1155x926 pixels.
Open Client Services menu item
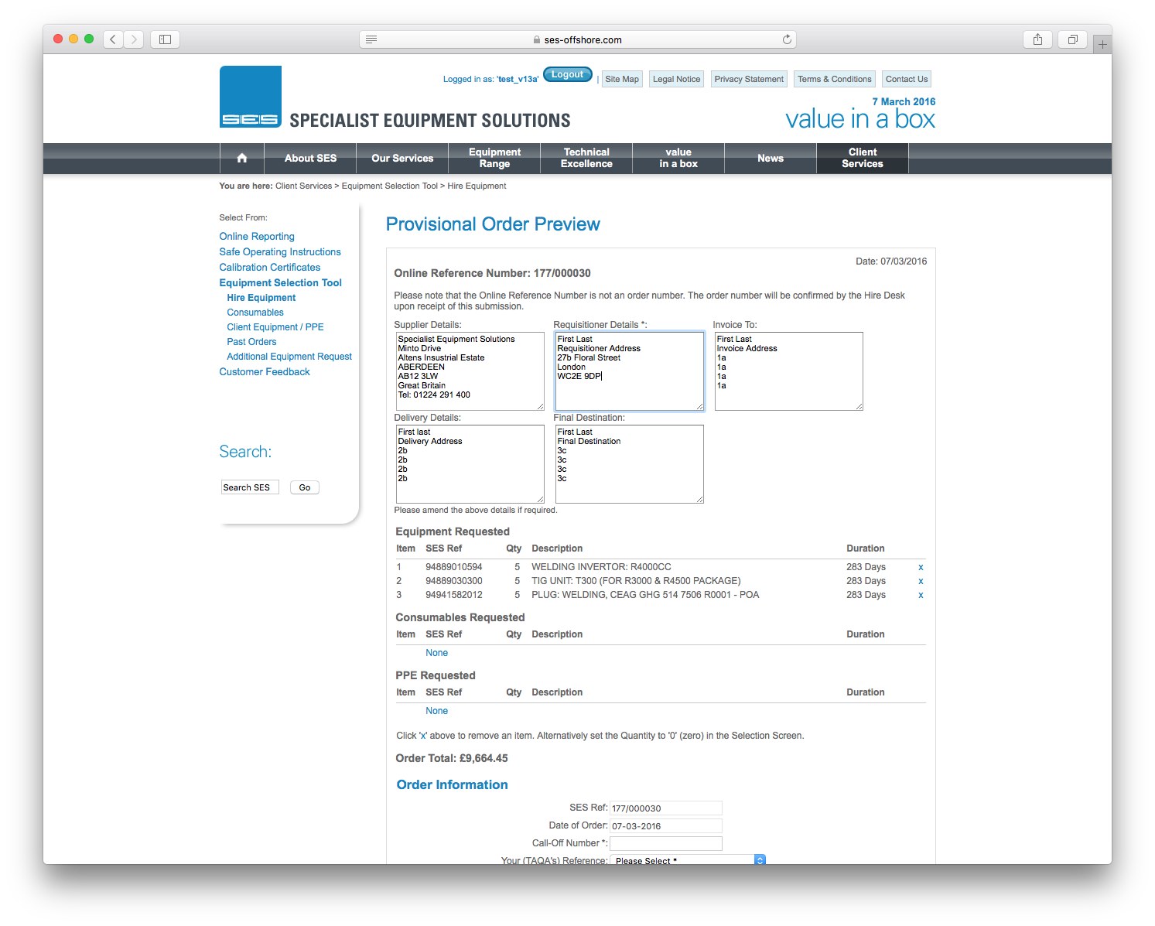(863, 158)
